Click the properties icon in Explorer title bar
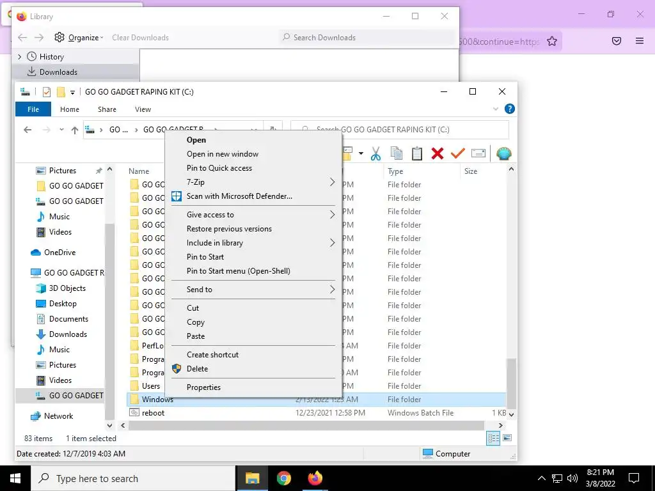655x491 pixels. (x=46, y=92)
